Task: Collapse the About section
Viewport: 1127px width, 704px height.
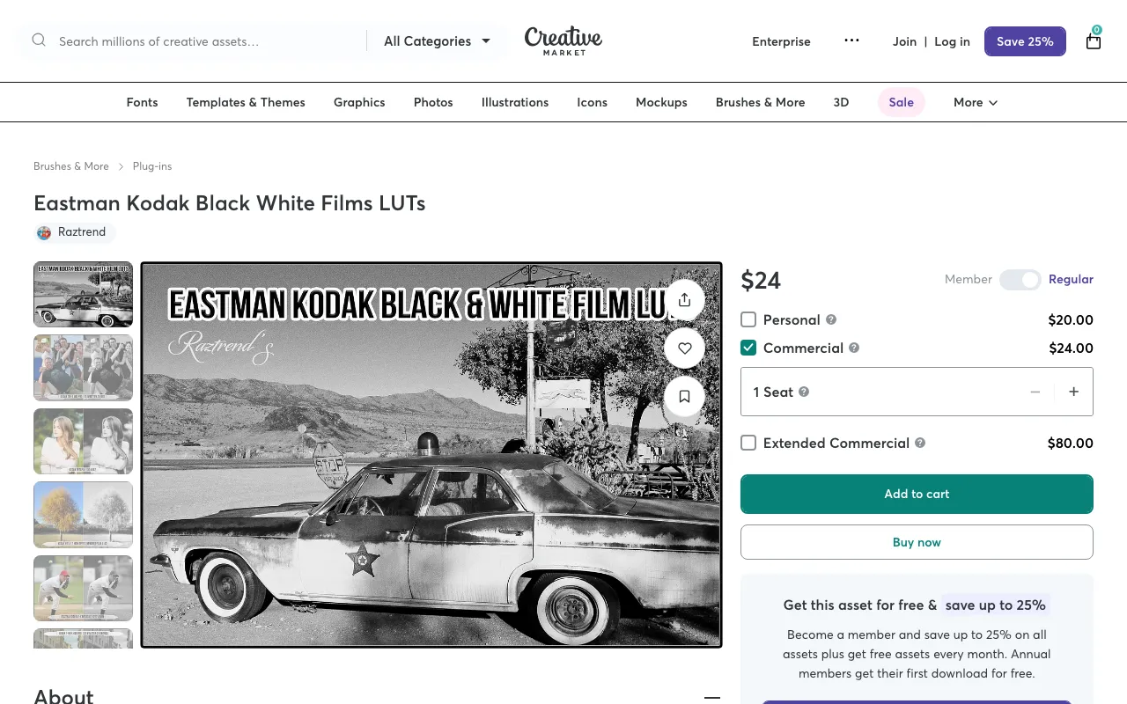Action: point(712,697)
